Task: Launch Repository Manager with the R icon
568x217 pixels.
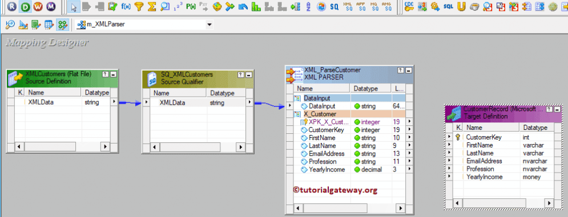Action: pyautogui.click(x=12, y=6)
